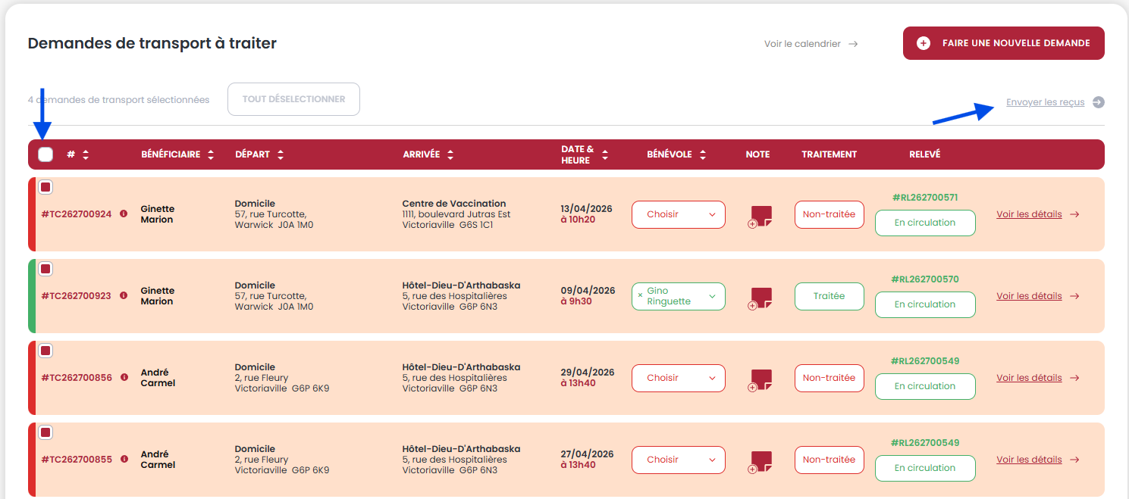
Task: Open the Choisir volunteer dropdown for 27/04/2026 trip
Action: coord(678,460)
